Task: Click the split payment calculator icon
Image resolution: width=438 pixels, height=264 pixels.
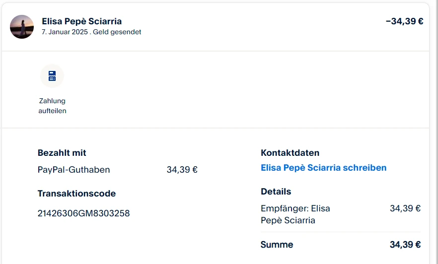Action: pyautogui.click(x=52, y=76)
